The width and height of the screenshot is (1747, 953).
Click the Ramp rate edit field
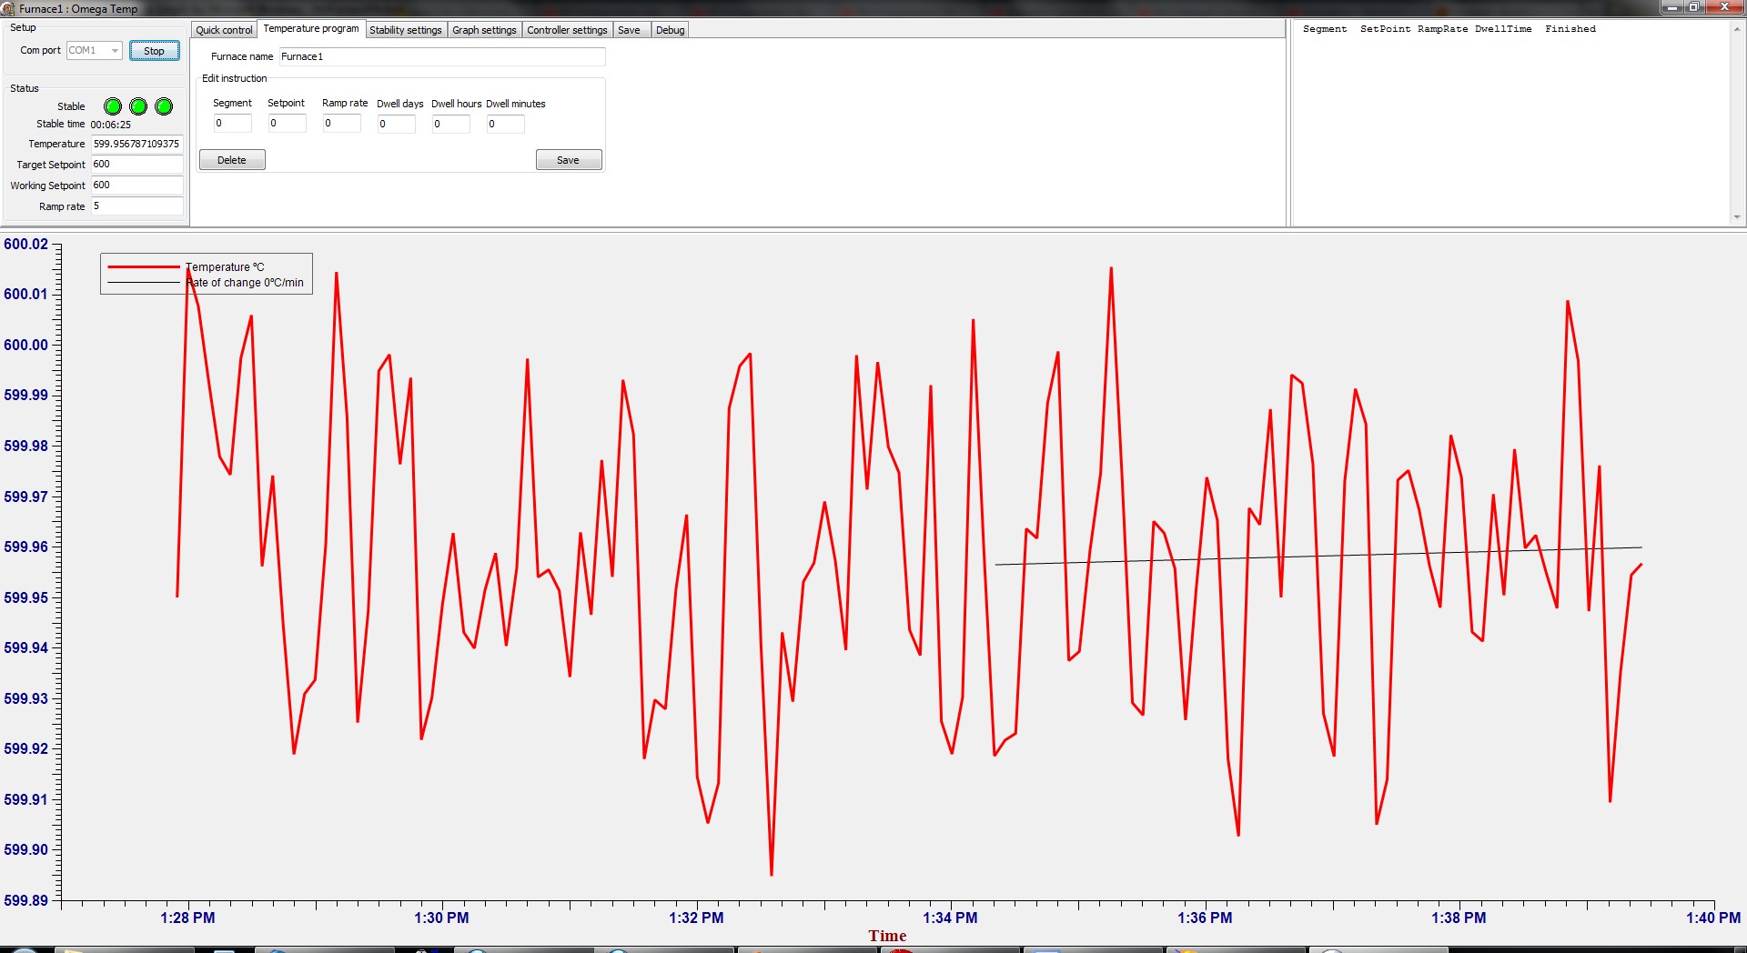pyautogui.click(x=341, y=124)
